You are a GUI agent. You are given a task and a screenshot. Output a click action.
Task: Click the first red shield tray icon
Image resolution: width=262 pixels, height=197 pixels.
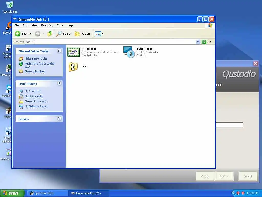238,193
